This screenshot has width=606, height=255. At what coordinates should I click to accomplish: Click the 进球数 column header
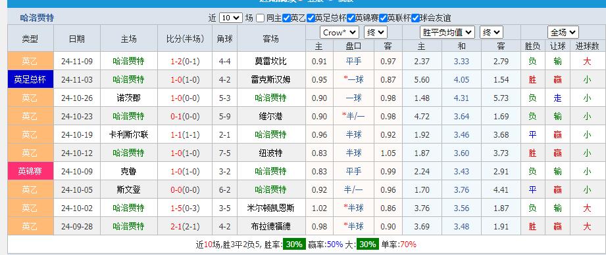(587, 47)
